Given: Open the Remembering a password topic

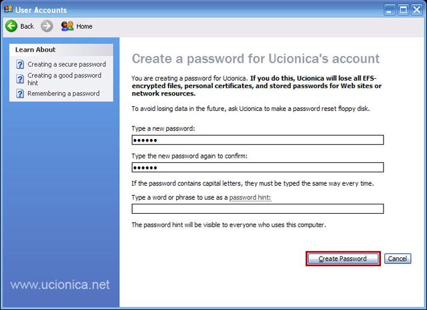Looking at the screenshot, I should pyautogui.click(x=63, y=94).
